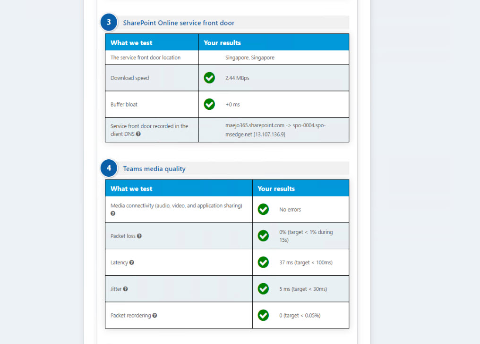Screen dimensions: 480x344
Task: Click green checkmark for Jitter result
Action: click(x=263, y=288)
